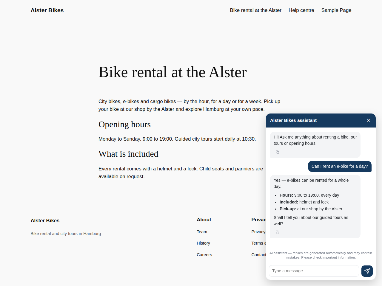Click the Alster Bikes footer title
The height and width of the screenshot is (286, 382).
(x=45, y=220)
